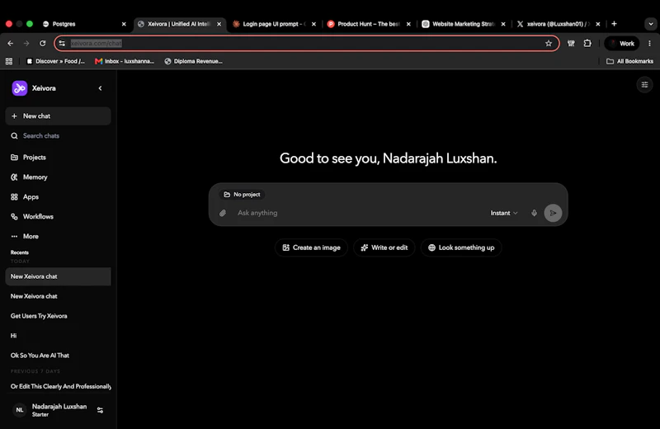Open the Work profile button
This screenshot has width=660, height=429.
[x=622, y=44]
